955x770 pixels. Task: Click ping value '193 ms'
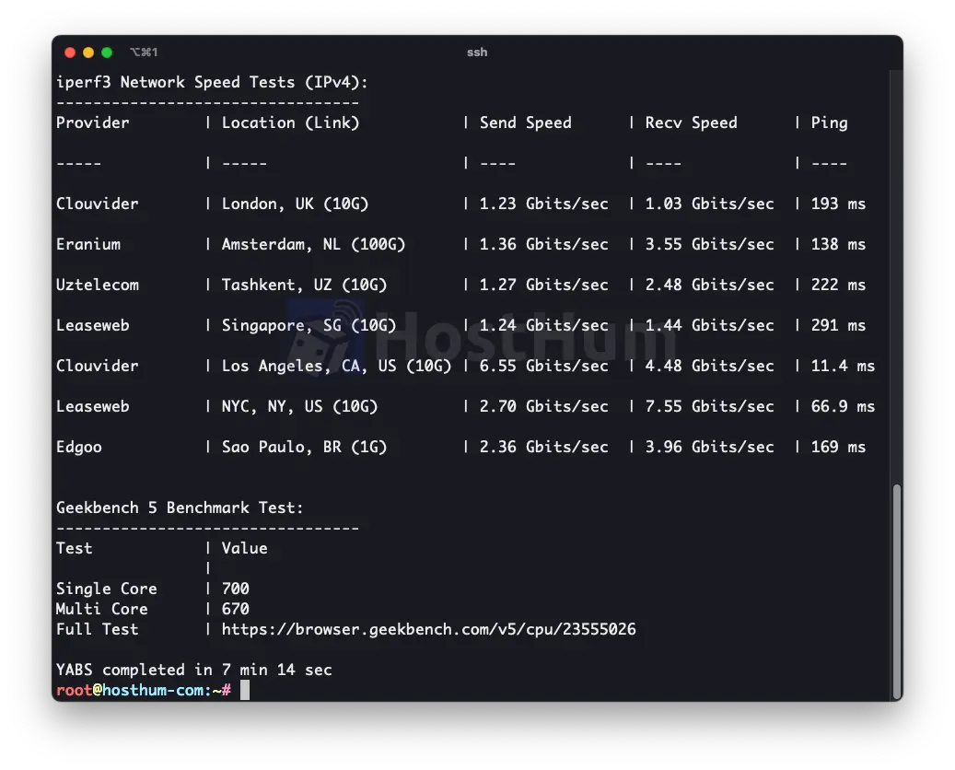pyautogui.click(x=838, y=204)
